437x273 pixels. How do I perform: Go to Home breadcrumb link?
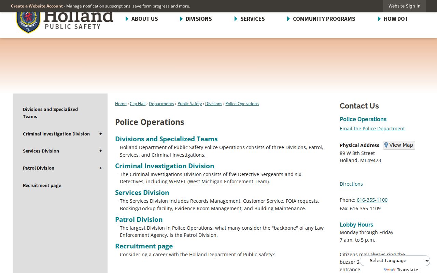(x=121, y=103)
